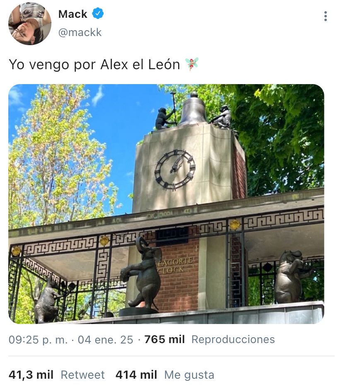Click the clock face in the photo

coord(175,170)
